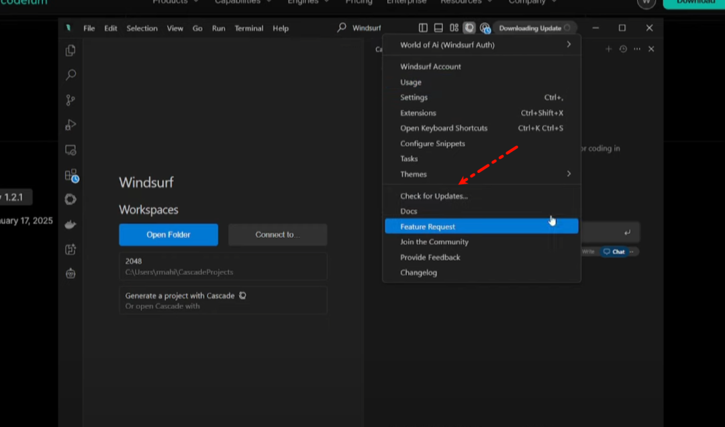Open recent workspace 2048
725x427 pixels.
click(222, 266)
